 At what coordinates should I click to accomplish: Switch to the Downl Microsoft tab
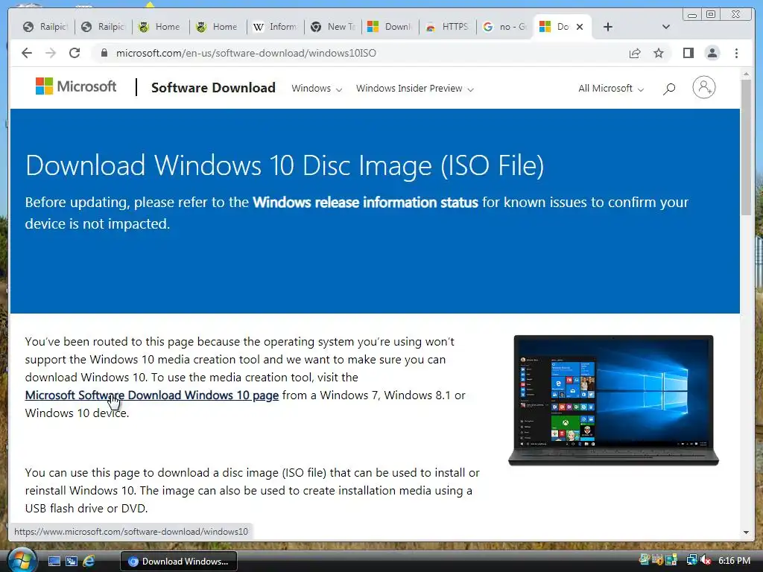click(x=390, y=27)
